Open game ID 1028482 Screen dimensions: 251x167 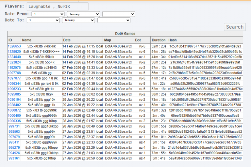(x=14, y=105)
